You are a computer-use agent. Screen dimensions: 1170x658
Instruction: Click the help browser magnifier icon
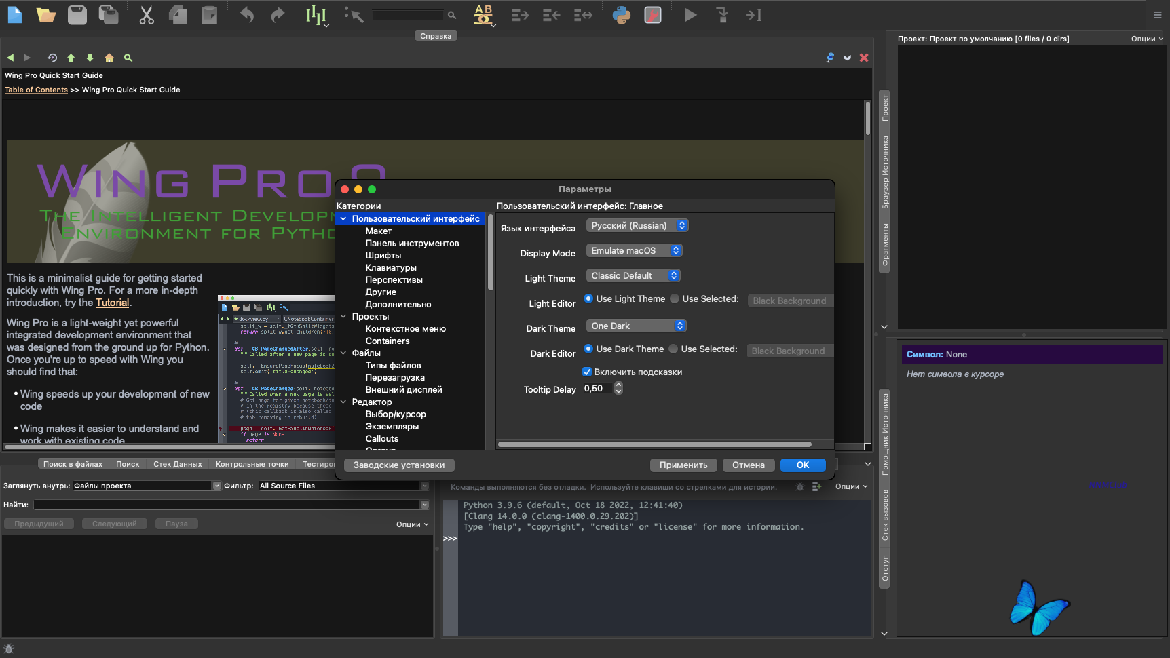(x=128, y=58)
